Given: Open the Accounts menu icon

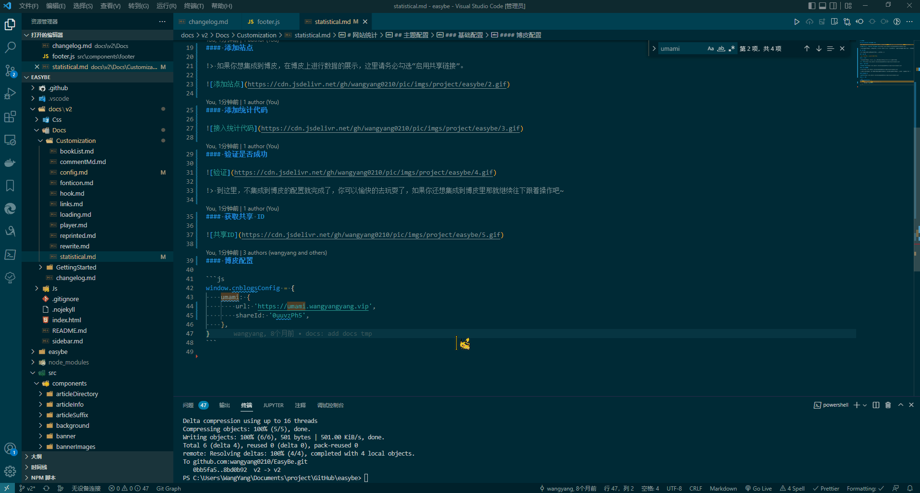Looking at the screenshot, I should coord(10,449).
